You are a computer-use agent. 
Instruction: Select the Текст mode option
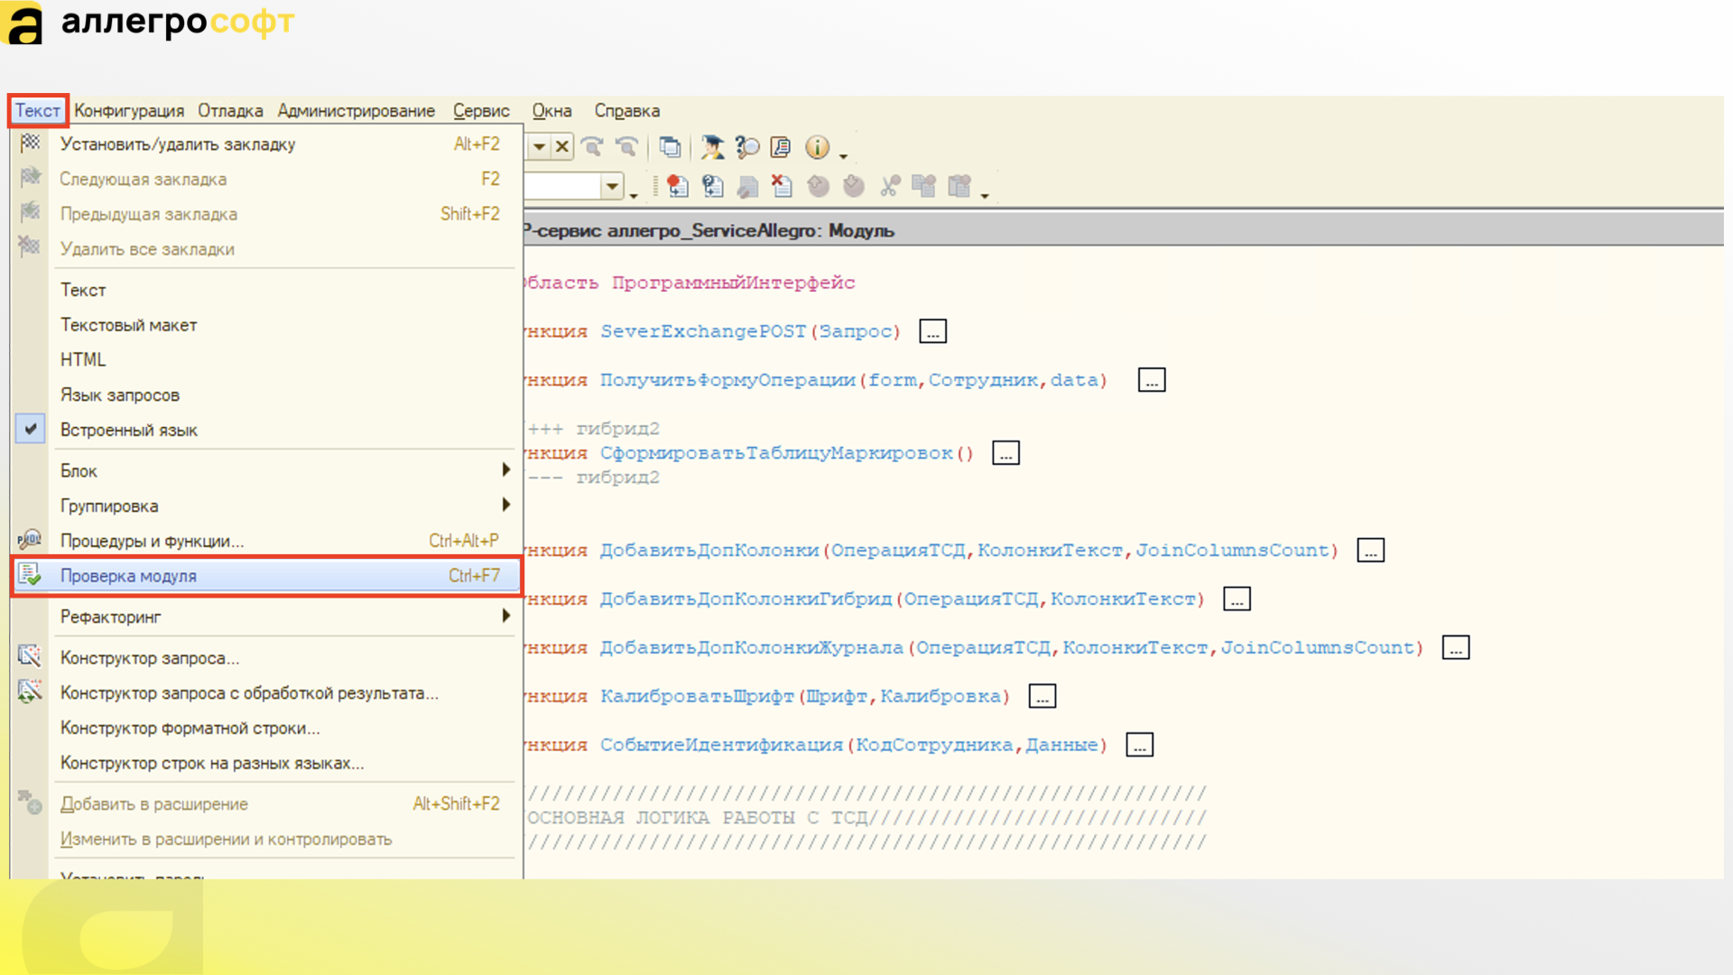click(266, 290)
